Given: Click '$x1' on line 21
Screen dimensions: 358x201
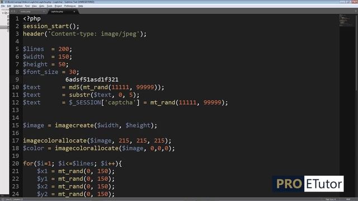Looking at the screenshot, I should [x=43, y=171].
